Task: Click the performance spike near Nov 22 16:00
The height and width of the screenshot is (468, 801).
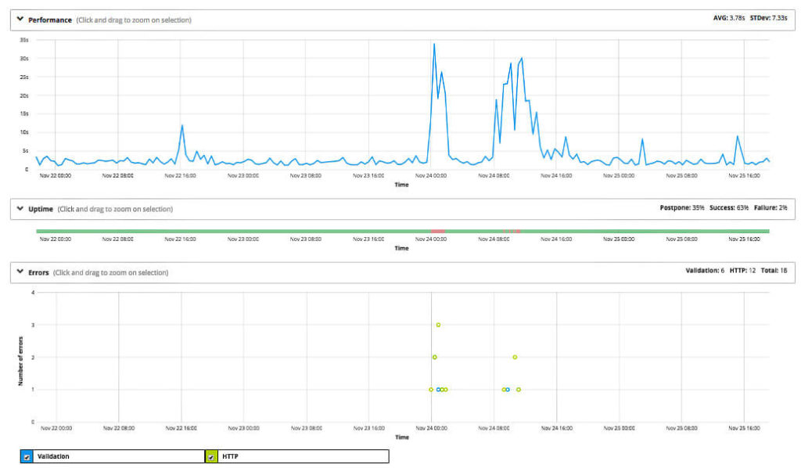Action: point(181,126)
